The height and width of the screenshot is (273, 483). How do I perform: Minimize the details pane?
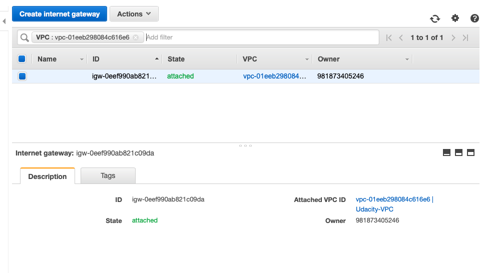pyautogui.click(x=446, y=153)
